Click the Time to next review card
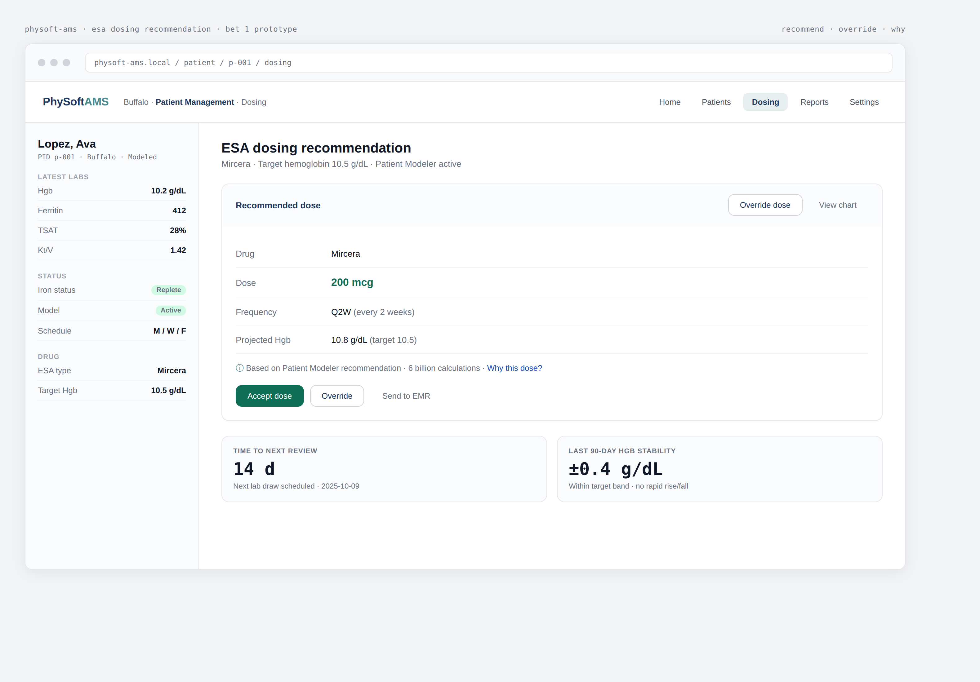The image size is (980, 682). point(384,469)
